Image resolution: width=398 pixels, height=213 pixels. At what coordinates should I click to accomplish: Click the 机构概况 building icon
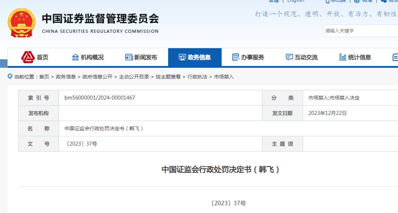(76, 57)
